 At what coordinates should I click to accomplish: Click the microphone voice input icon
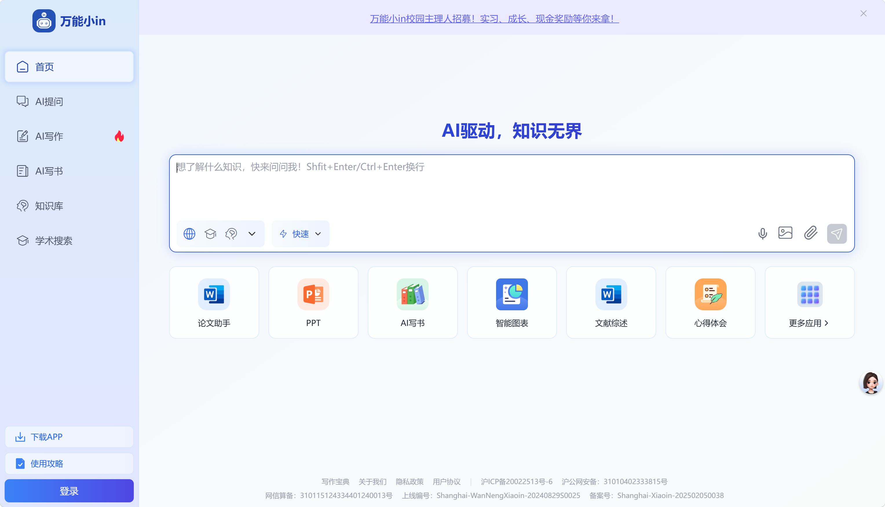763,233
